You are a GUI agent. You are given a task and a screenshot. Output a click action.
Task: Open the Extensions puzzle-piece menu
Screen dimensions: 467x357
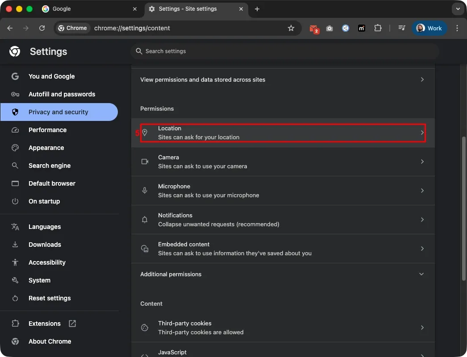tap(378, 28)
